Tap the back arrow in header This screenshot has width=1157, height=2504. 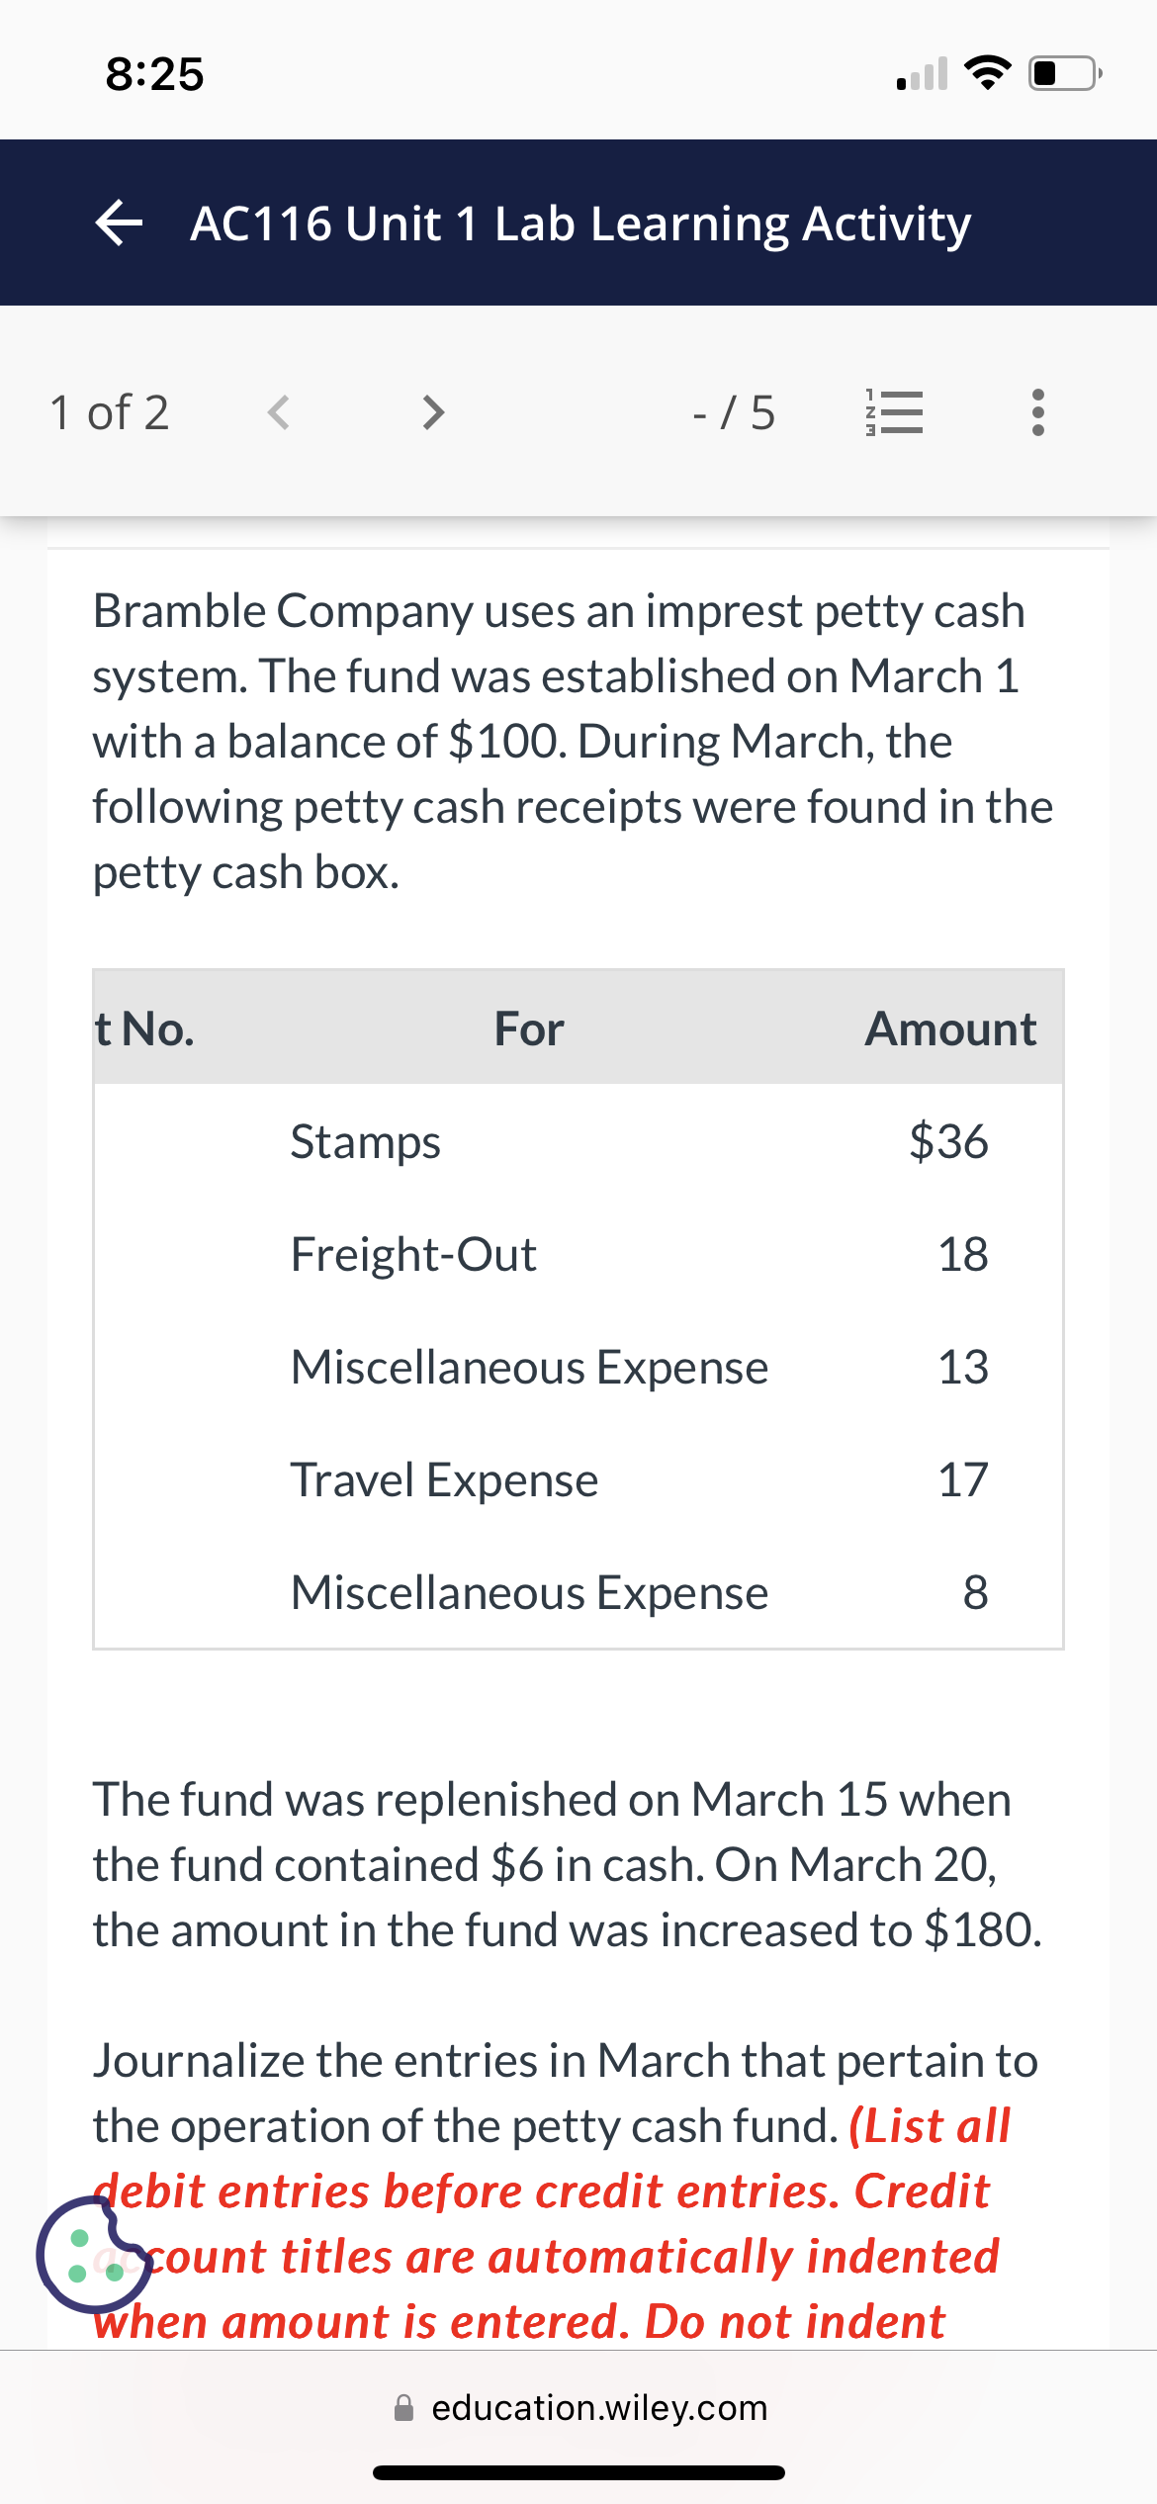(120, 224)
